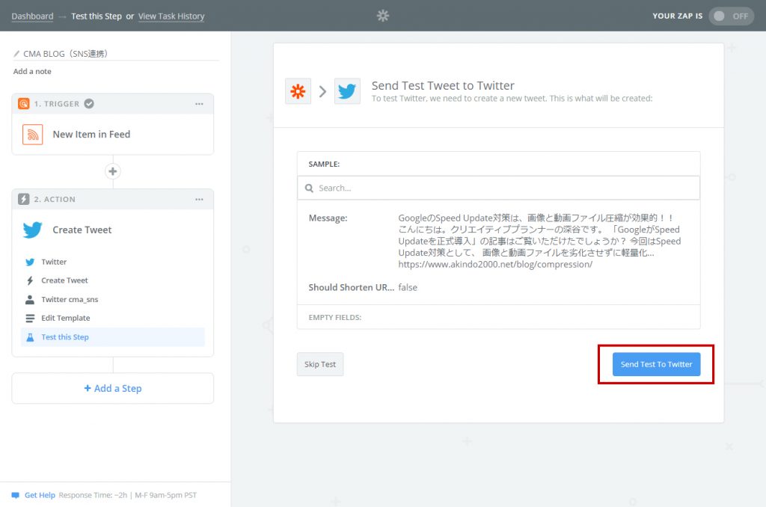
Task: Open the View Task History link
Action: [x=171, y=16]
